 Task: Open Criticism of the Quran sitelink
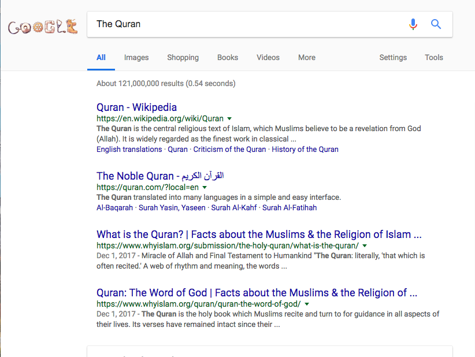tap(229, 149)
